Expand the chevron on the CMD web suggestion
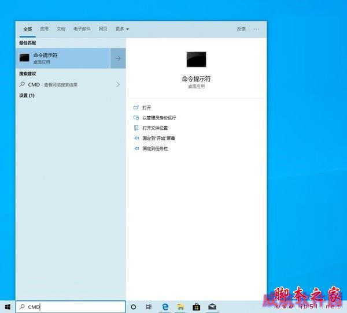Image resolution: width=347 pixels, height=313 pixels. pyautogui.click(x=118, y=84)
